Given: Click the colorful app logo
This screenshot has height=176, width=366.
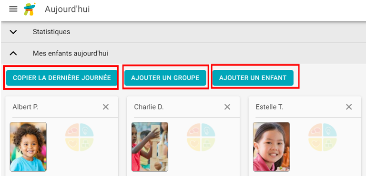Looking at the screenshot, I should click(x=30, y=9).
